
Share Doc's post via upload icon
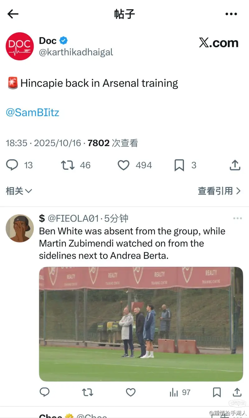235,165
